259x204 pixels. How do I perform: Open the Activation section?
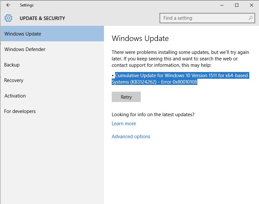(x=52, y=96)
